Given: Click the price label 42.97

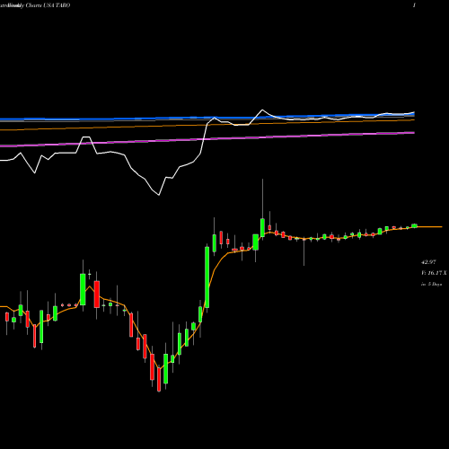Looking at the screenshot, I should point(428,262).
